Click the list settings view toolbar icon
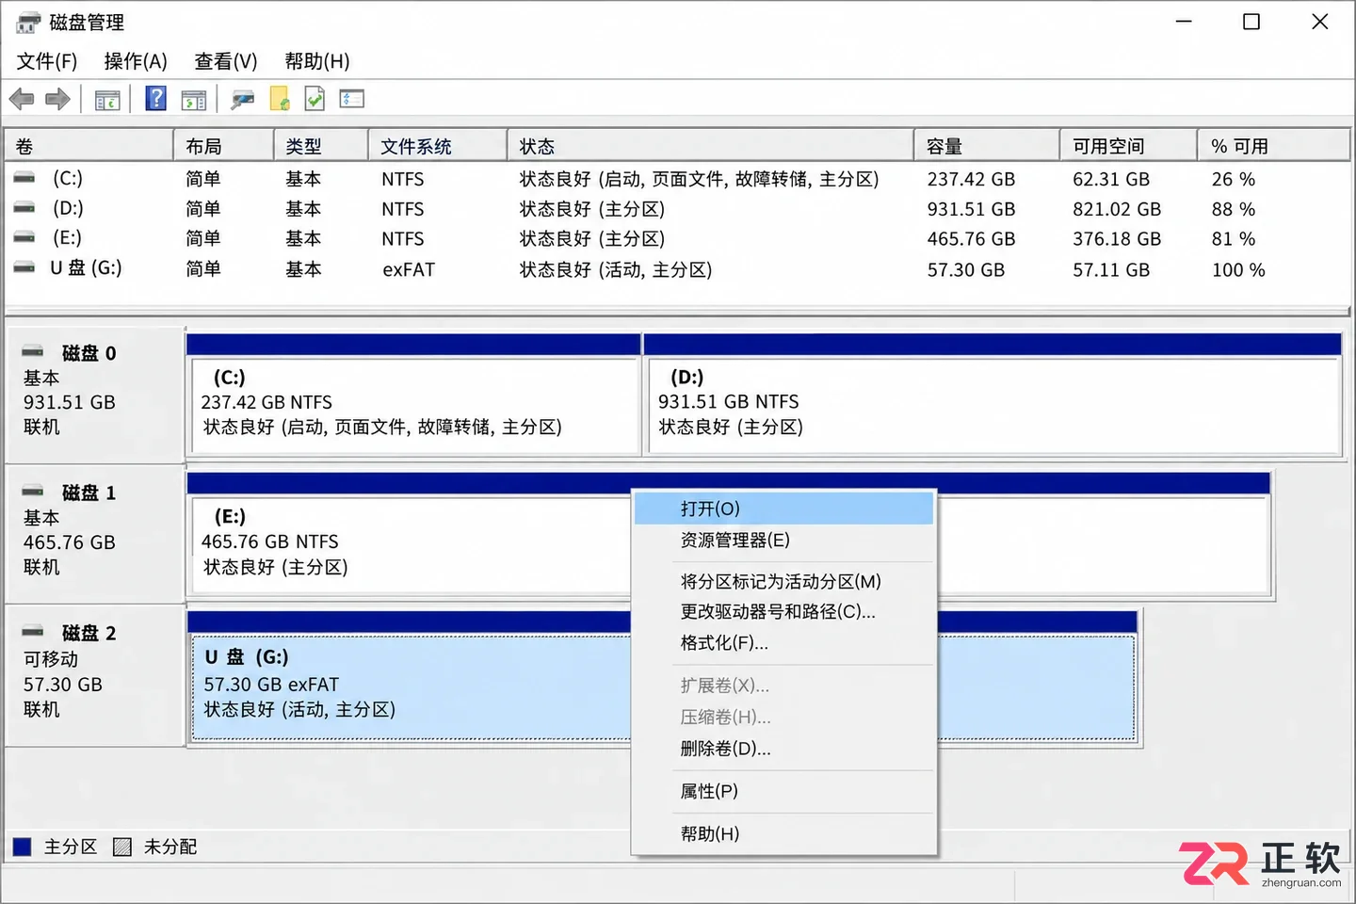This screenshot has width=1356, height=904. click(352, 98)
